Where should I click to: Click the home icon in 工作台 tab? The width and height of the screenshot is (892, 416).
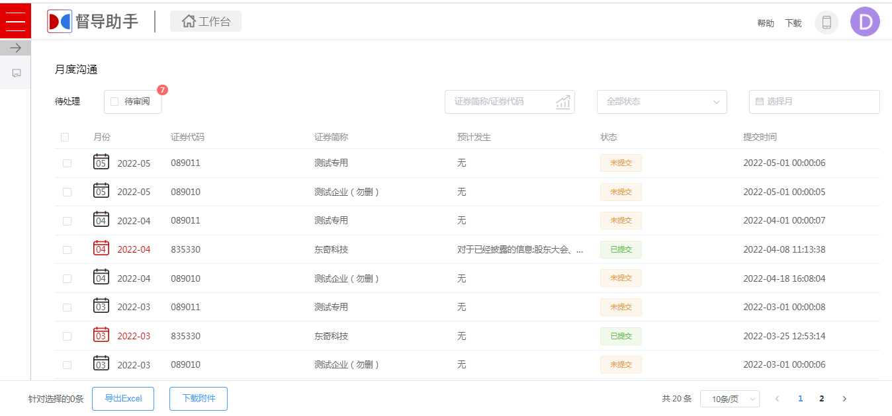click(189, 21)
